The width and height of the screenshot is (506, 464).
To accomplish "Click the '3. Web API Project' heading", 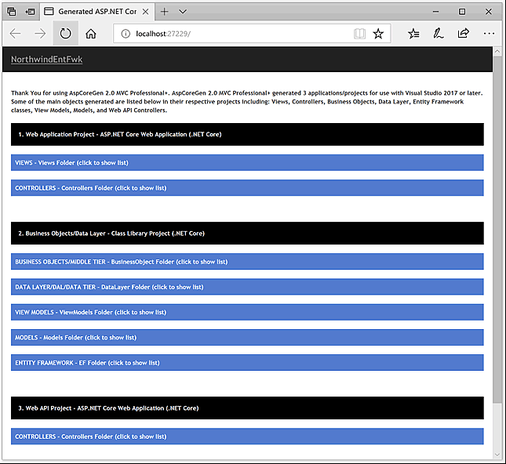I will point(247,408).
